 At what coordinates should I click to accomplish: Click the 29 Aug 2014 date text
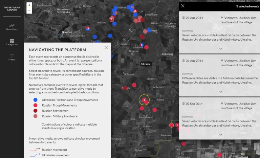point(194,18)
